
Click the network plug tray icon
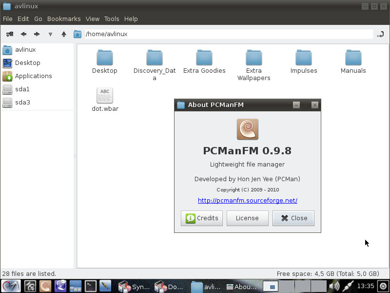pos(348,287)
